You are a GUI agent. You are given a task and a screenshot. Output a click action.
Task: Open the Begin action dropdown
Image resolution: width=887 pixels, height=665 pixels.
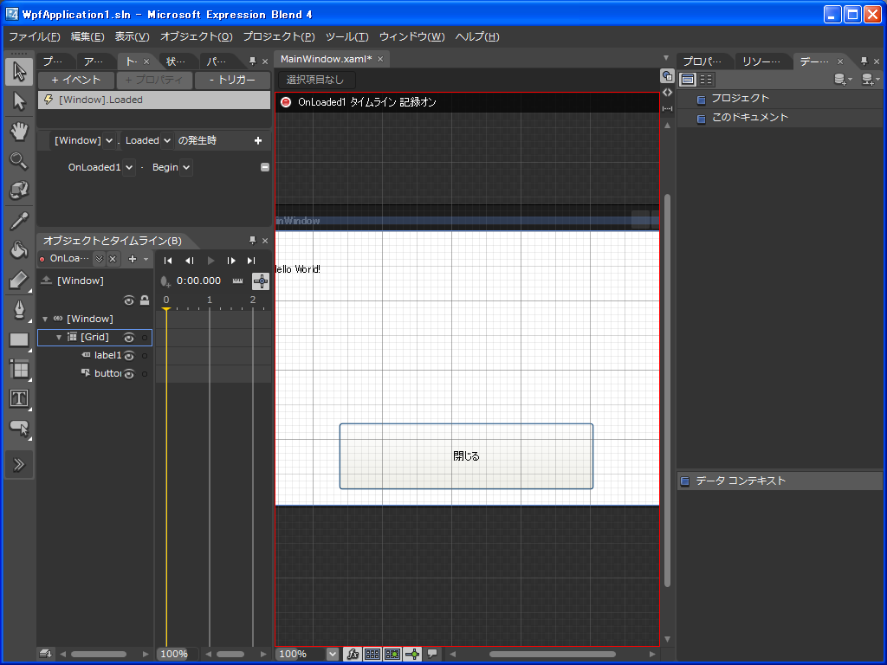pyautogui.click(x=186, y=167)
